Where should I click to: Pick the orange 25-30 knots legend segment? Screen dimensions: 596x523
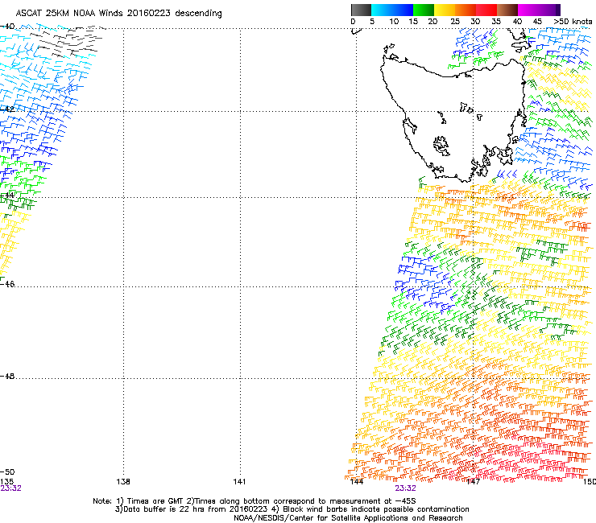pos(466,10)
